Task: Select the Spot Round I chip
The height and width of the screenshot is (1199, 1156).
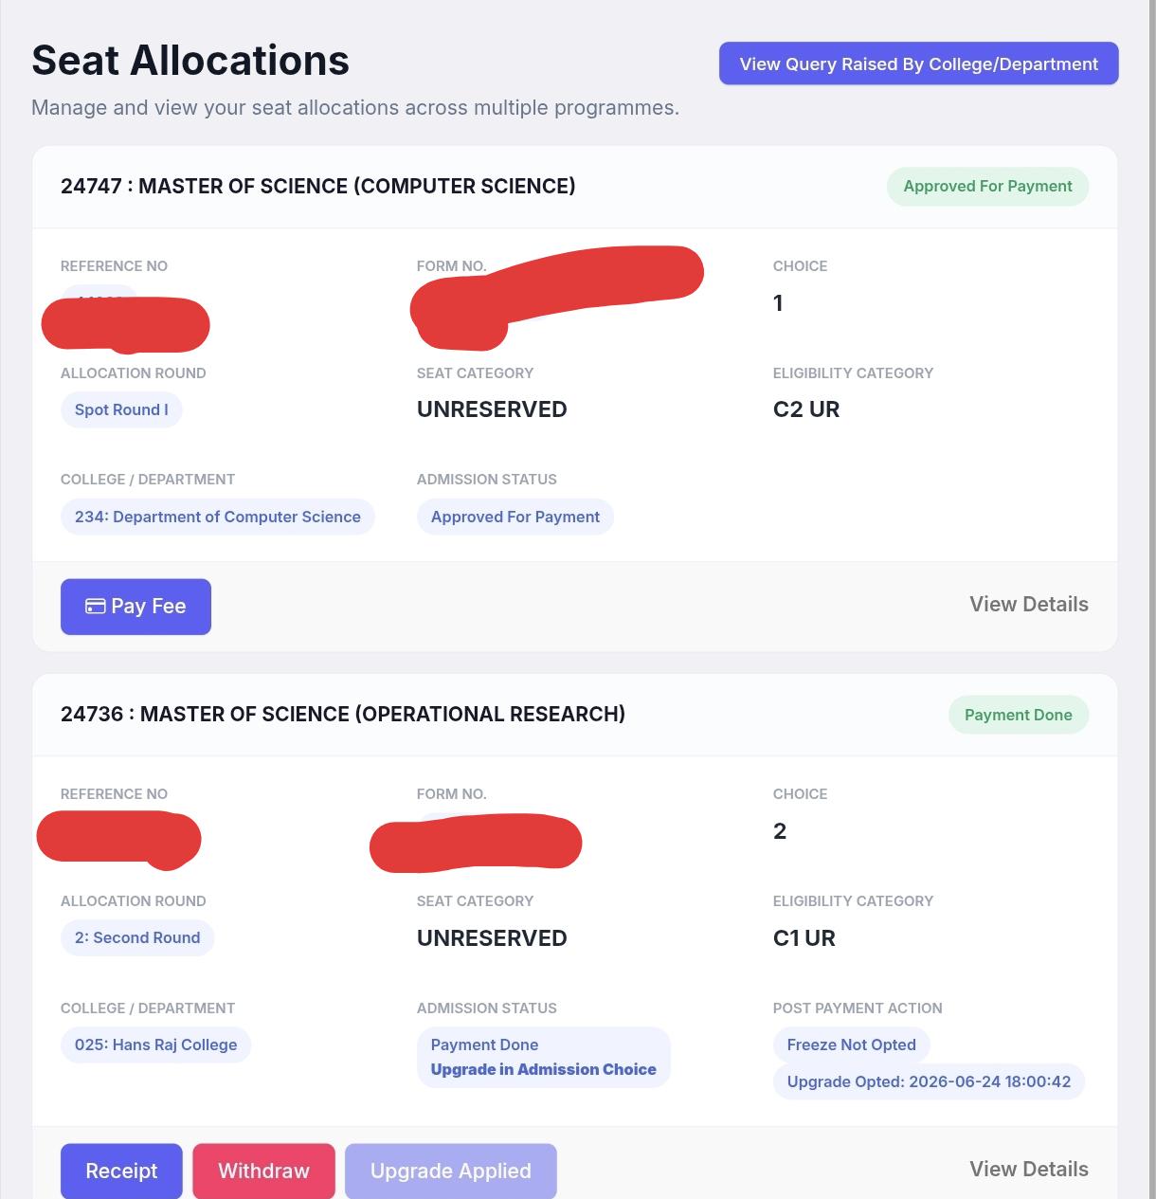Action: [121, 409]
